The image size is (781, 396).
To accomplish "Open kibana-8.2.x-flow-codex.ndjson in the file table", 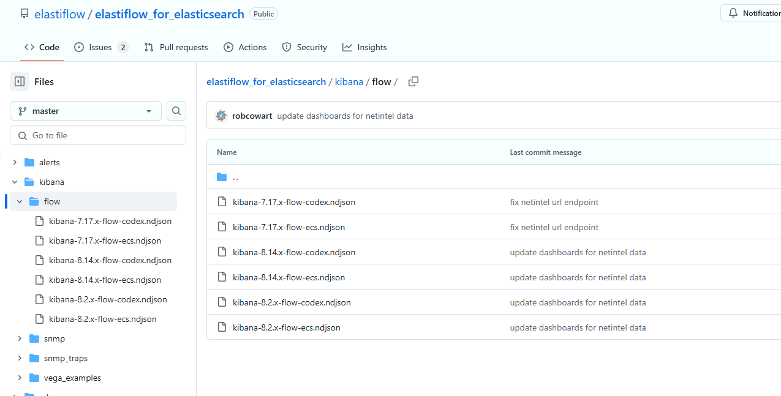I will point(292,302).
